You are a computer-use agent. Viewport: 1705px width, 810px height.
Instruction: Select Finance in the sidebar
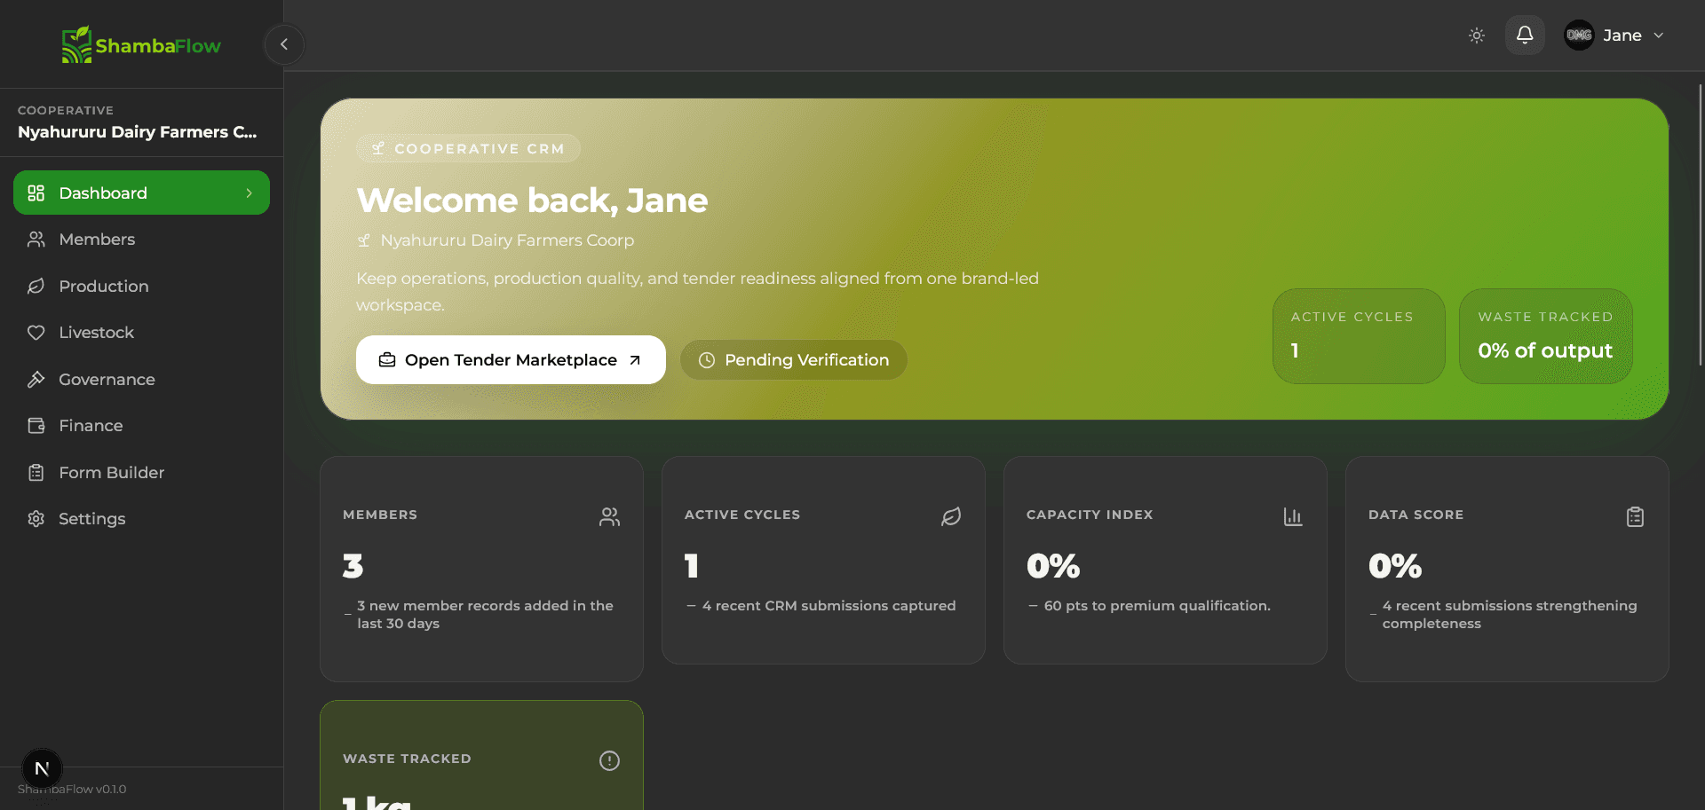[x=141, y=426]
